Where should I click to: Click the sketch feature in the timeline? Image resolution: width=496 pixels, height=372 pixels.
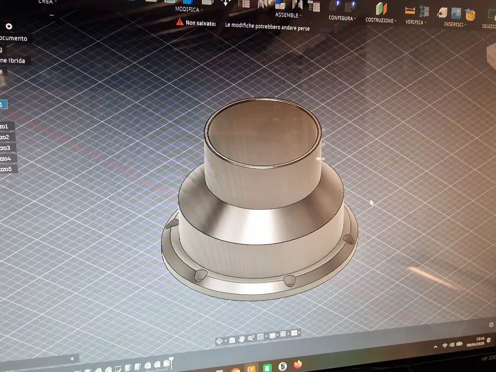(x=118, y=369)
